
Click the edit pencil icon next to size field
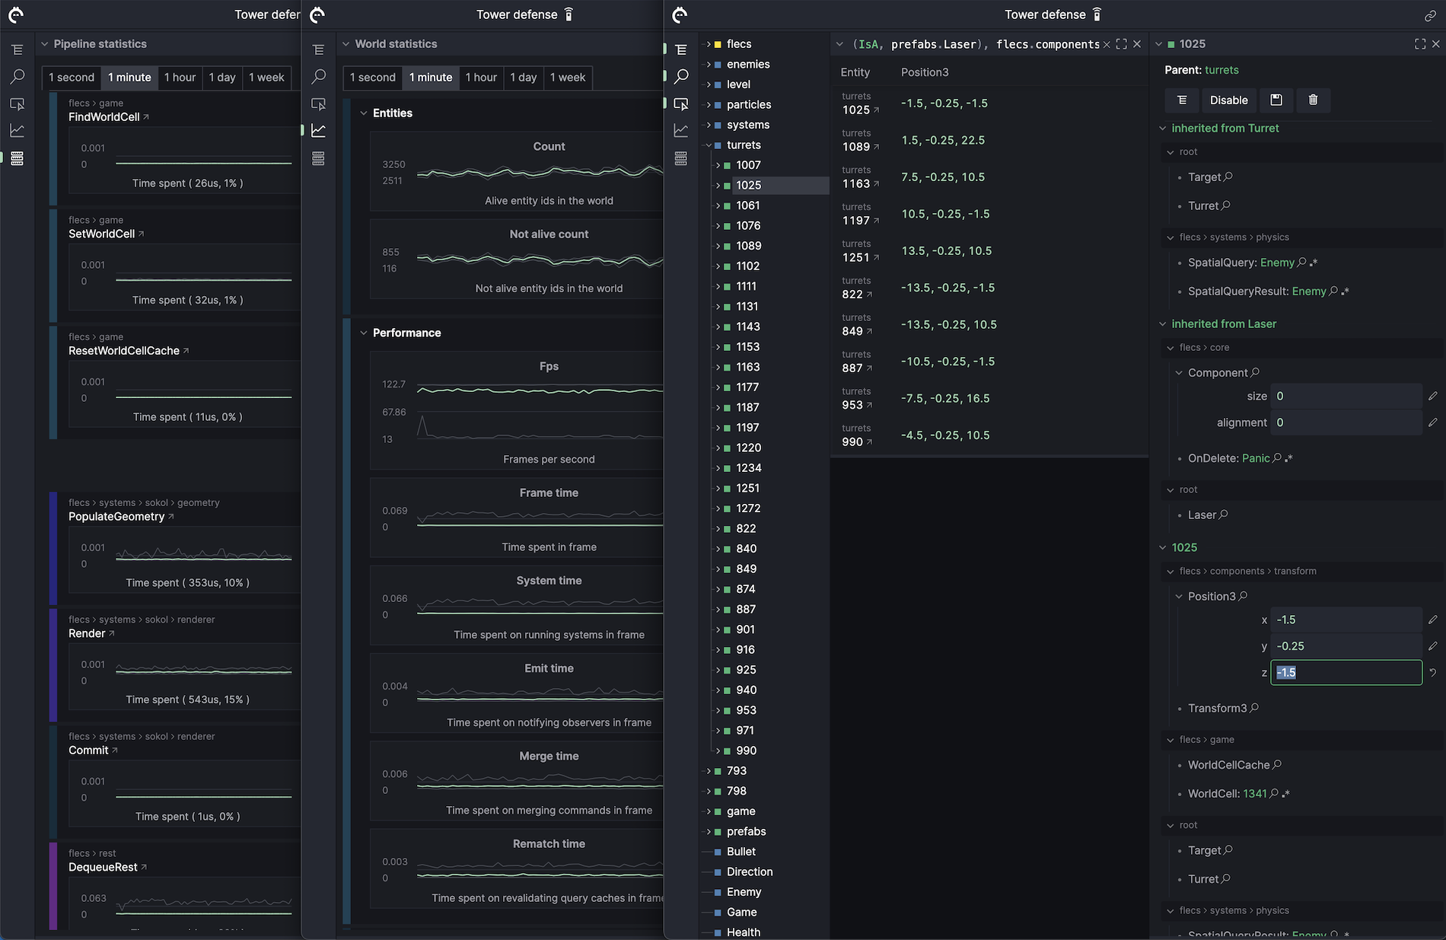click(1432, 396)
